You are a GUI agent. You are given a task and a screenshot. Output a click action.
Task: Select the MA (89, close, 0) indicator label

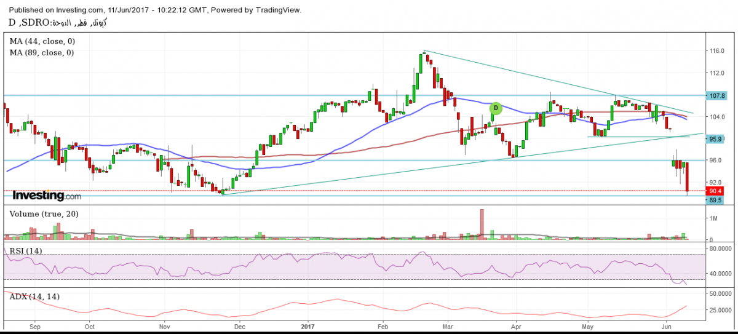[x=42, y=53]
